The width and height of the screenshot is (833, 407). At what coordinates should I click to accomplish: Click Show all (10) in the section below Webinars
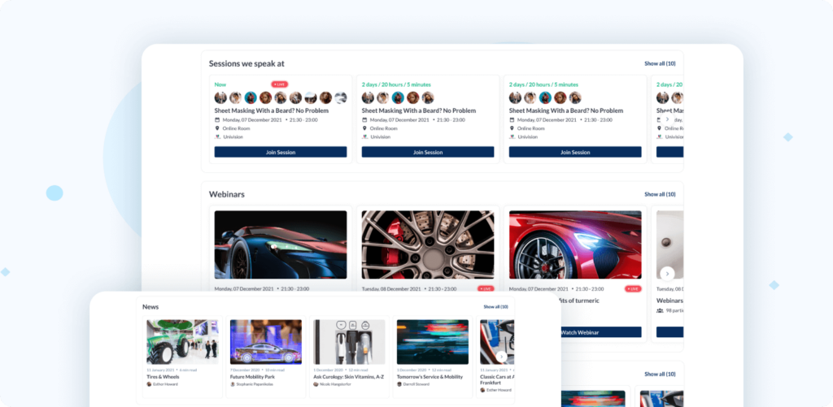[x=660, y=375]
